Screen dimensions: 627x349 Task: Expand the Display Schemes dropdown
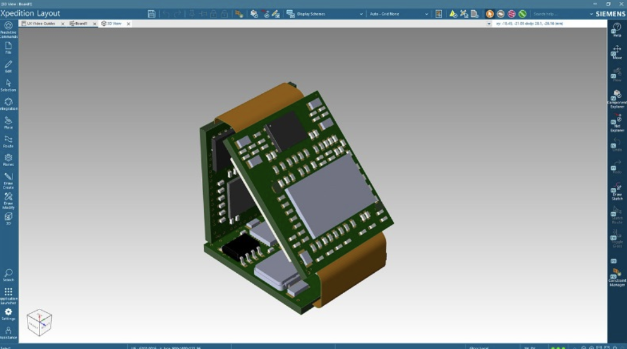(361, 14)
